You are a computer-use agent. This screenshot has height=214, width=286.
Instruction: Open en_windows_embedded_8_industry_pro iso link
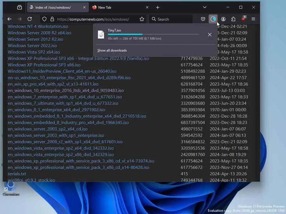click(x=68, y=123)
